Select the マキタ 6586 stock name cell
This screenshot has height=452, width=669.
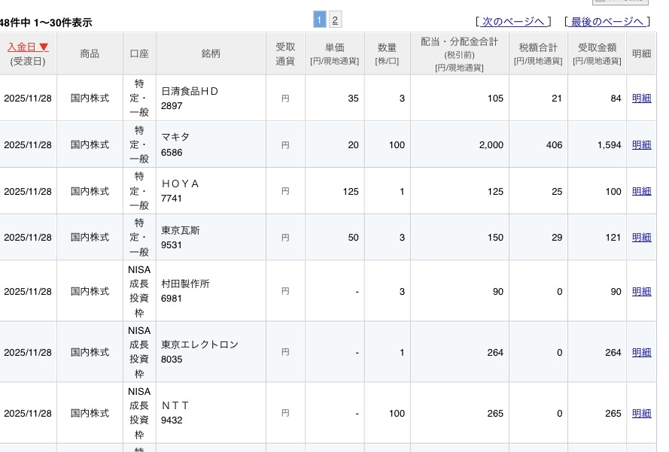point(211,145)
